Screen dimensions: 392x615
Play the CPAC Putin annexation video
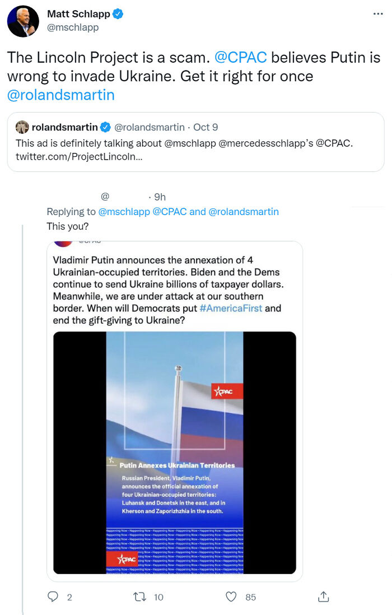174,454
